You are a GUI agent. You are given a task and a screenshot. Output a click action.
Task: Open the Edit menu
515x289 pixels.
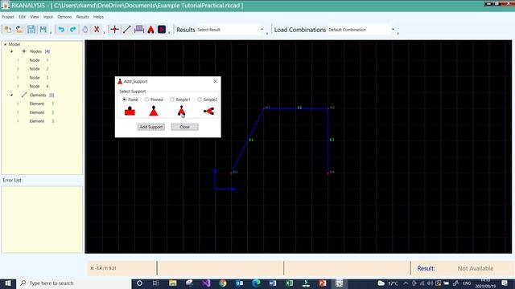click(x=22, y=17)
